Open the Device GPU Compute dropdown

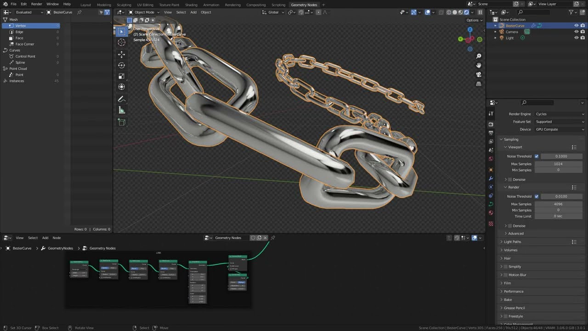click(x=560, y=129)
